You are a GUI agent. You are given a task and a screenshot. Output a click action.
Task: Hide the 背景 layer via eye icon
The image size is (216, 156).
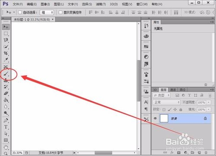click(155, 119)
